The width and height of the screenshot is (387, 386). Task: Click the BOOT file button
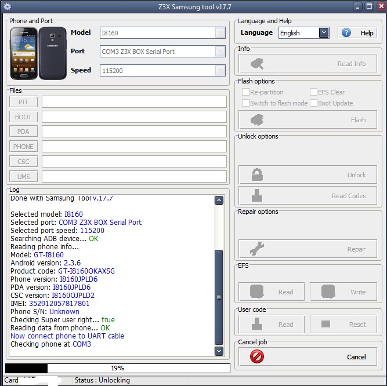[x=23, y=117]
